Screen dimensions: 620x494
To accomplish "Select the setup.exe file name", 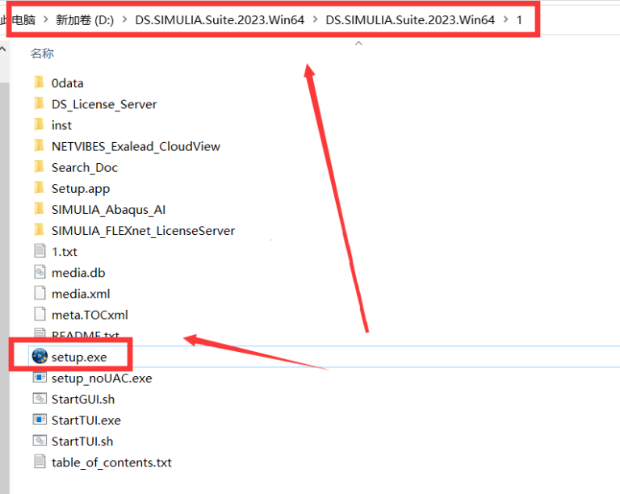I will tap(79, 357).
